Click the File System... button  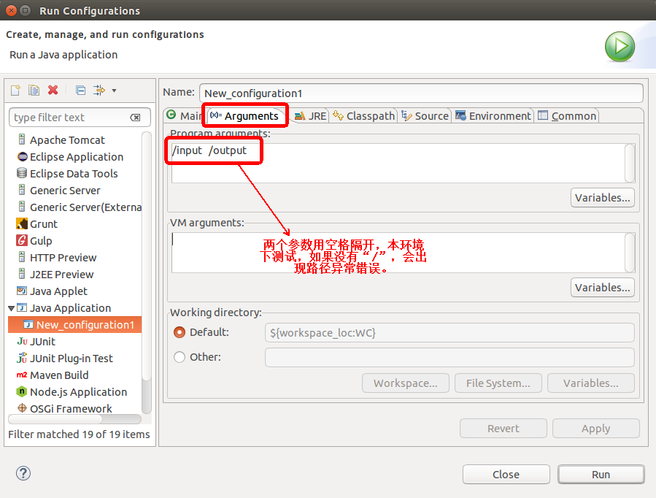pos(498,383)
